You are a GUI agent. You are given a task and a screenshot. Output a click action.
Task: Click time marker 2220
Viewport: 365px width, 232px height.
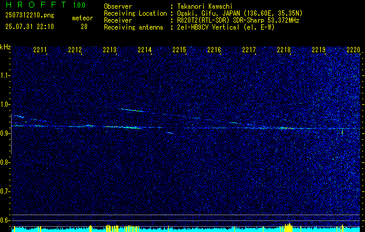(353, 50)
